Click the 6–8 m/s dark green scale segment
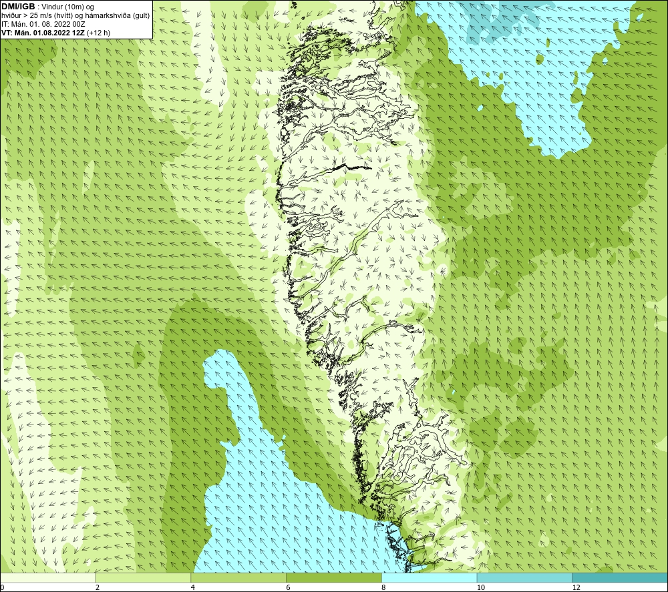668x592 pixels. (334, 577)
